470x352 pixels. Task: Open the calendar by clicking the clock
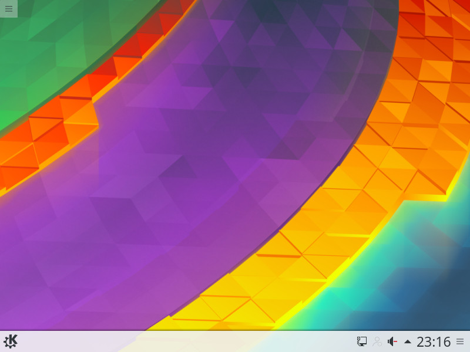click(433, 341)
